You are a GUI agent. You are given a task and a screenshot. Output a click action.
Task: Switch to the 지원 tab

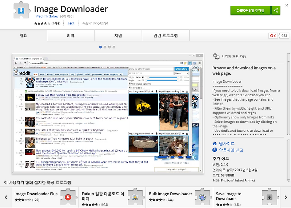coord(118,35)
